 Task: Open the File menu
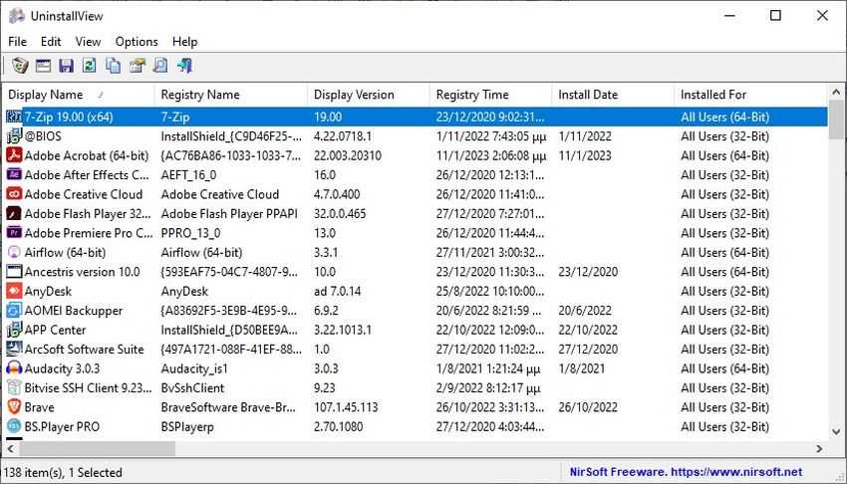pos(17,42)
